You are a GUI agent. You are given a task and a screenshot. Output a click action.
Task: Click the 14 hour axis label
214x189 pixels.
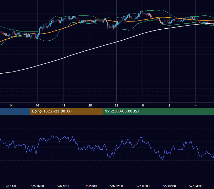pos(11,106)
